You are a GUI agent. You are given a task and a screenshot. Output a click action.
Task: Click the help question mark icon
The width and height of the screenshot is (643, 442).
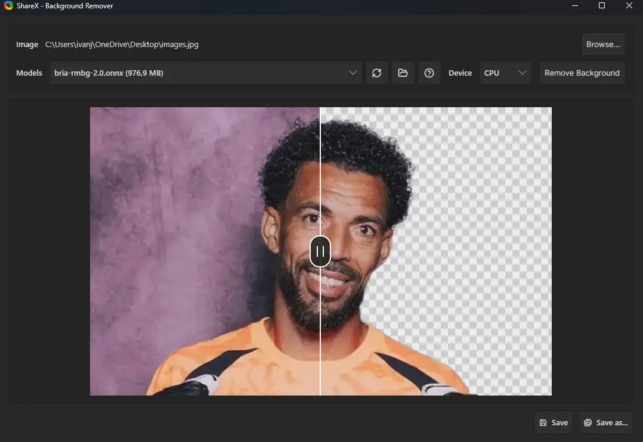[x=429, y=73]
